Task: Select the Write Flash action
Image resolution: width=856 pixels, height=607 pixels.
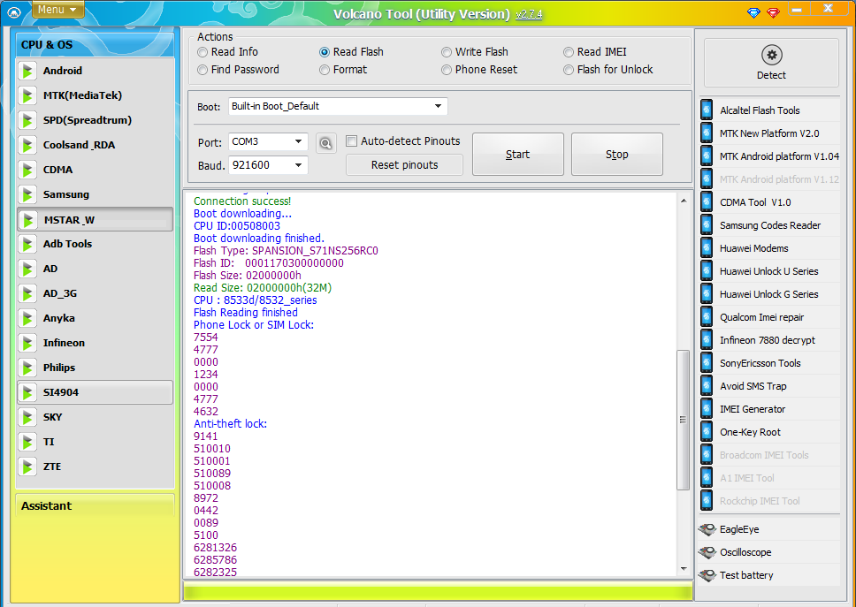Action: 475,52
